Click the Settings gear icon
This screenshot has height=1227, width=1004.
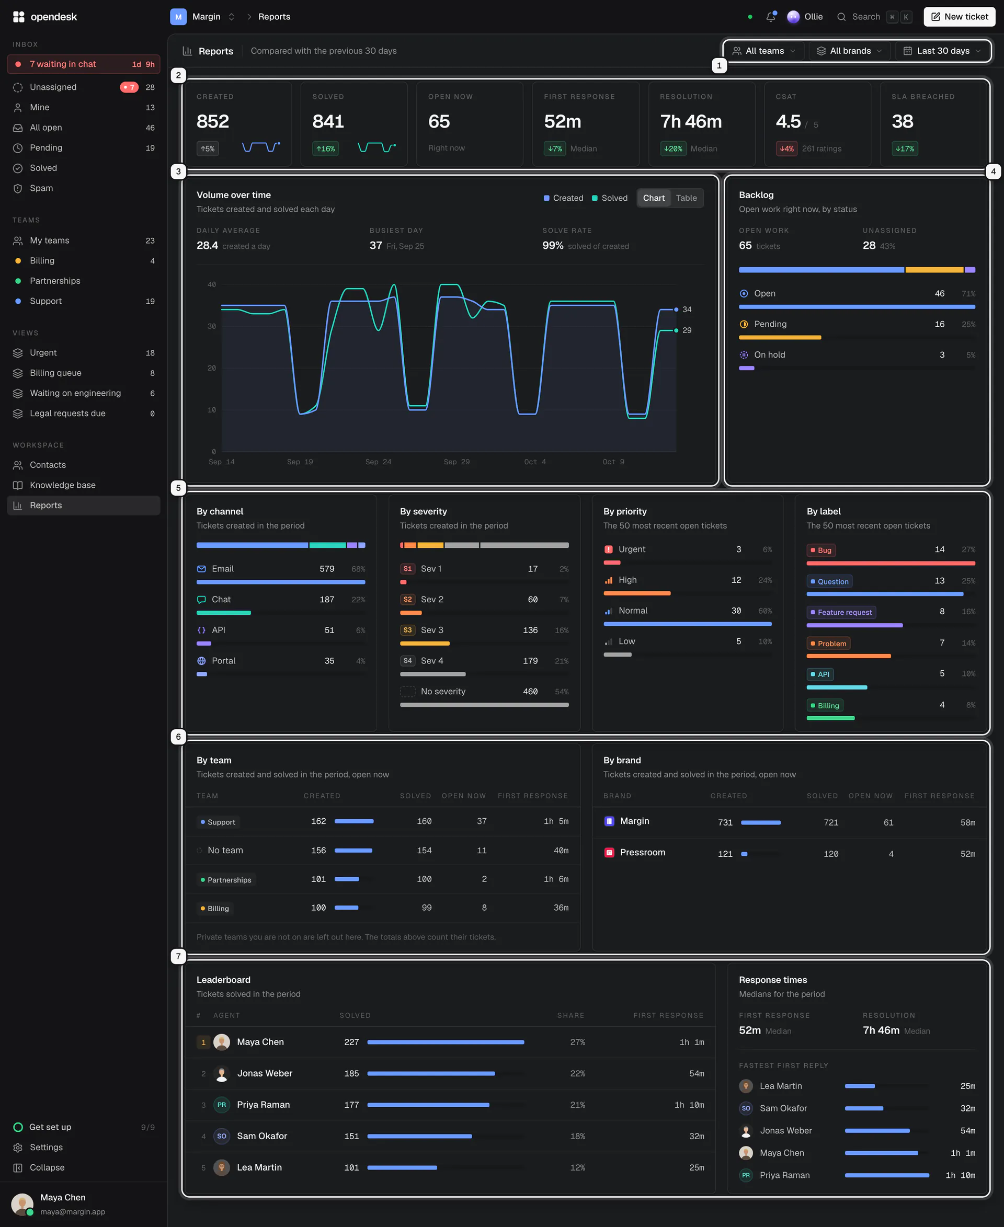(x=18, y=1147)
